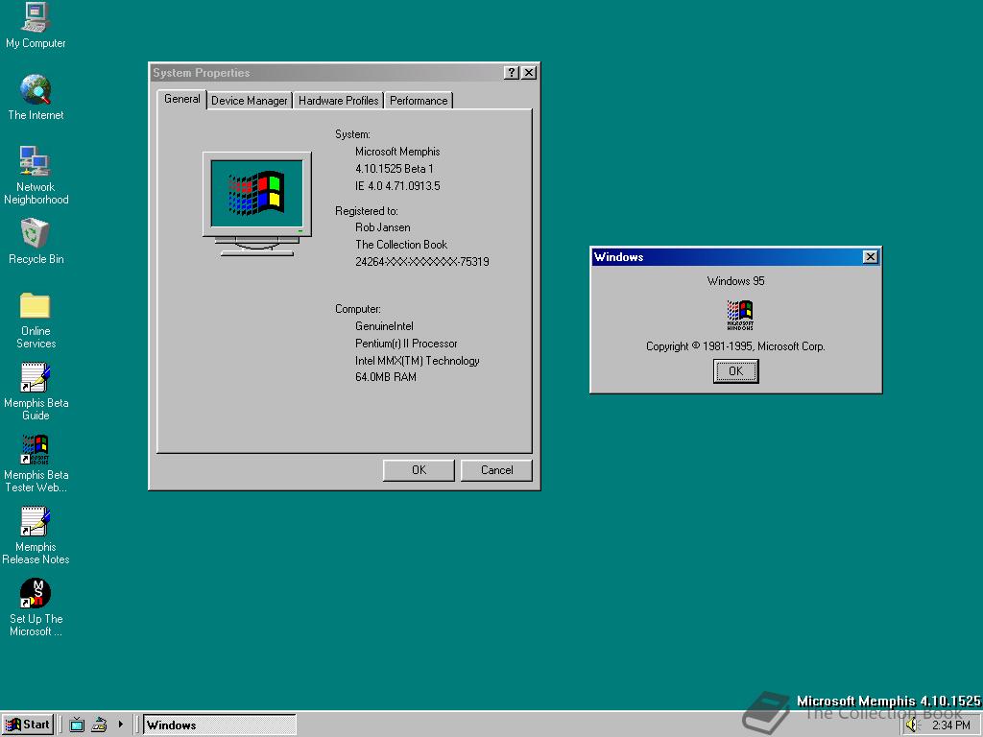
Task: Click OK in System Properties
Action: click(419, 470)
